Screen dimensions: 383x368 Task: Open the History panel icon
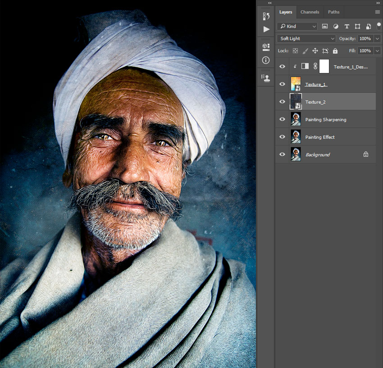click(x=266, y=16)
